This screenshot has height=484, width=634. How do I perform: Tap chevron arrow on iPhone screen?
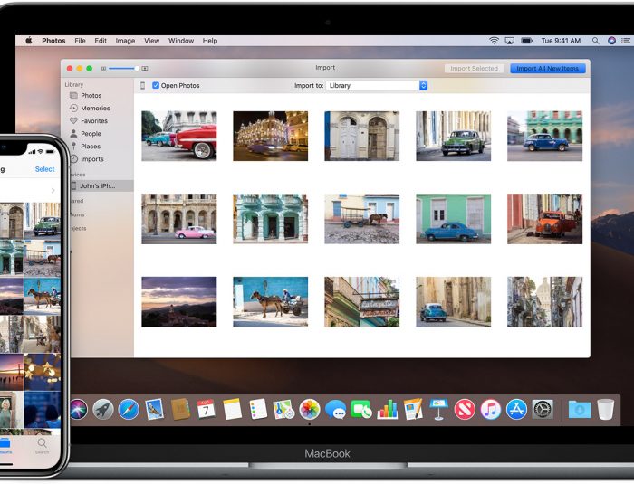pos(53,190)
